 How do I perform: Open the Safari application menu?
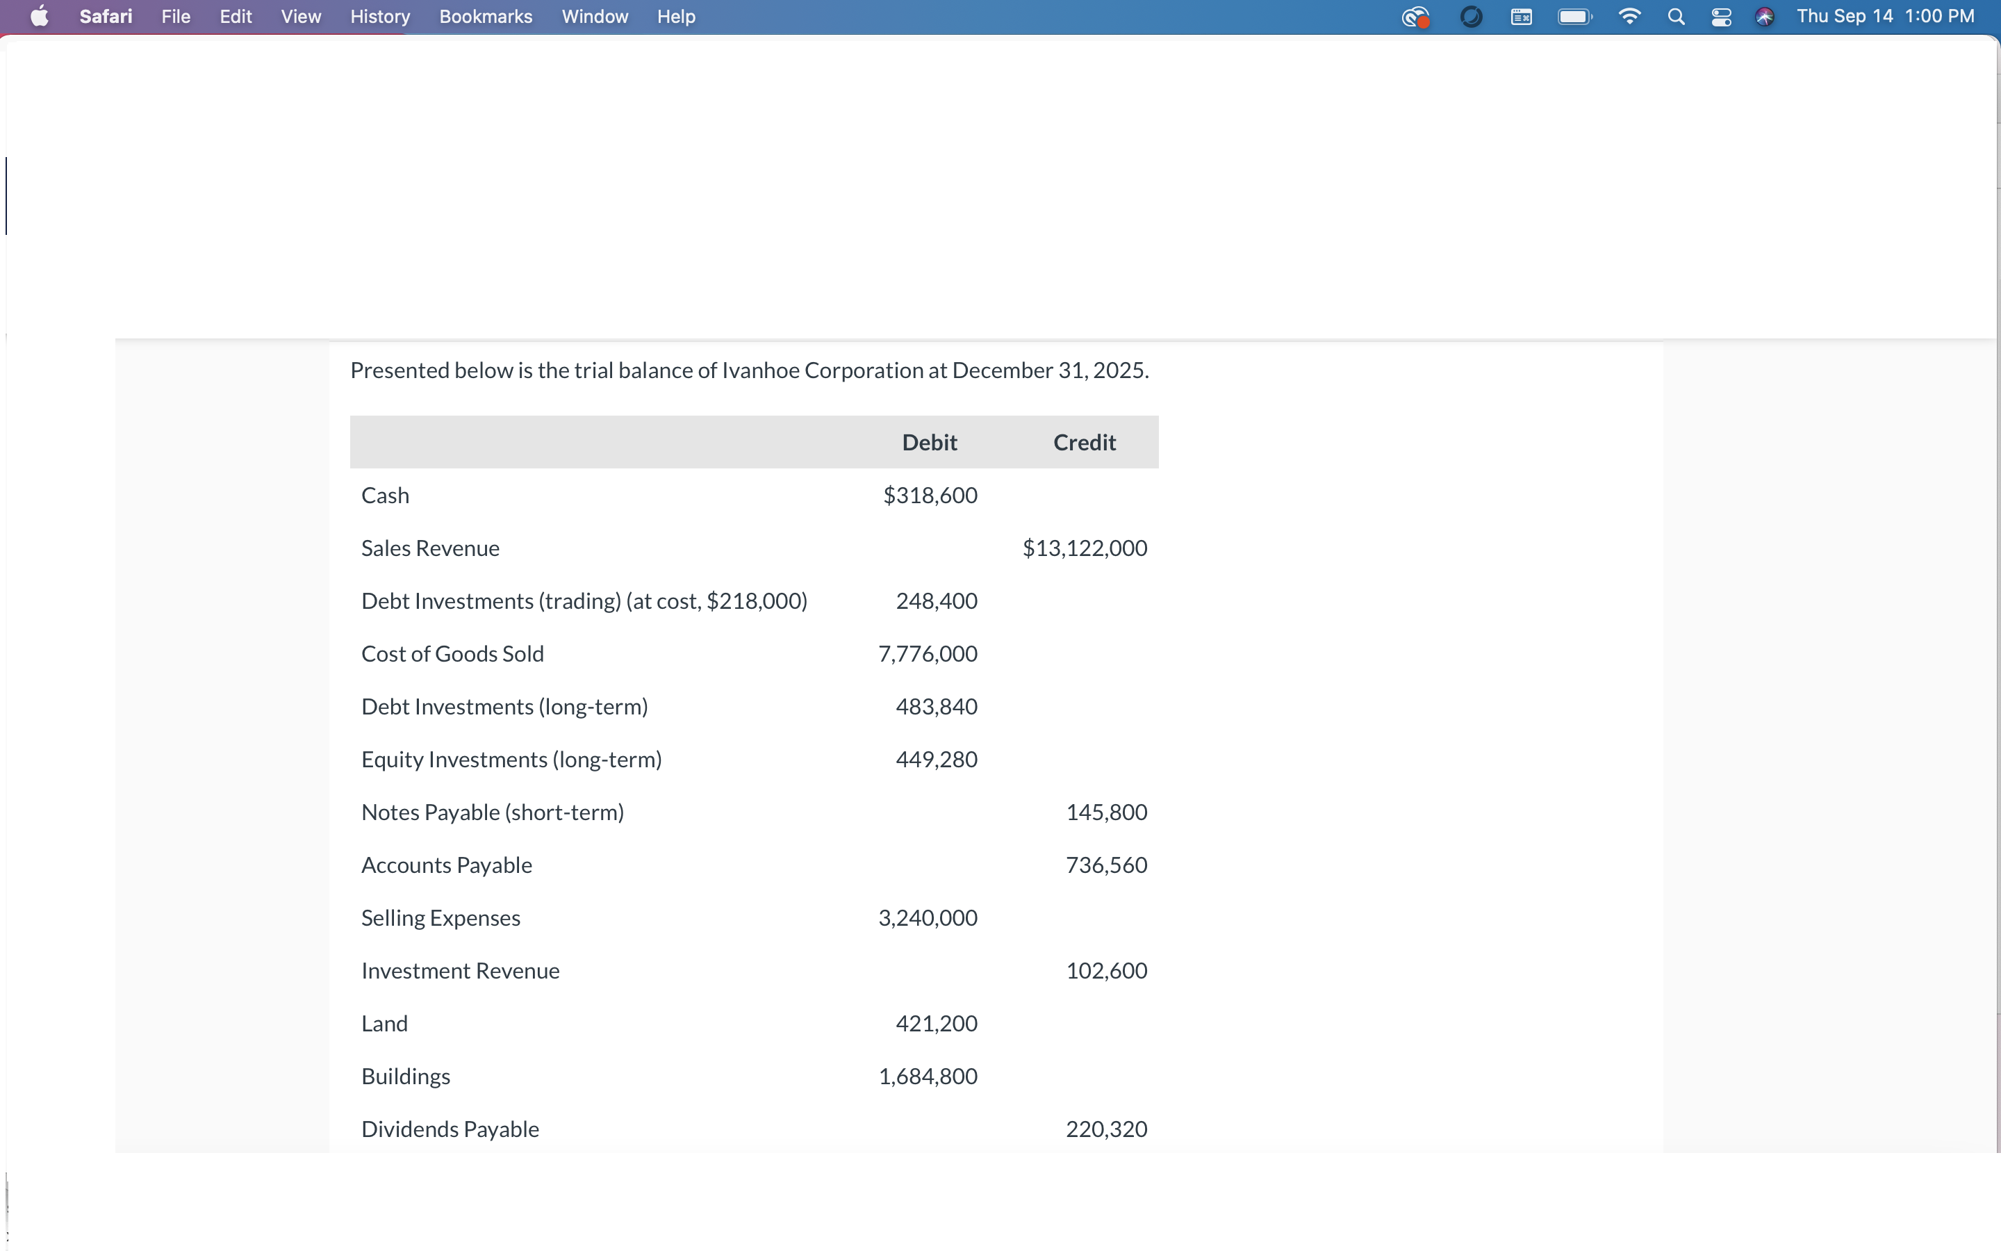pos(105,17)
